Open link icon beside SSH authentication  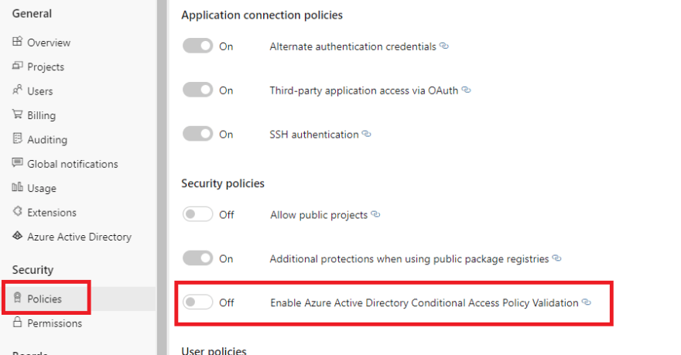pyautogui.click(x=367, y=134)
